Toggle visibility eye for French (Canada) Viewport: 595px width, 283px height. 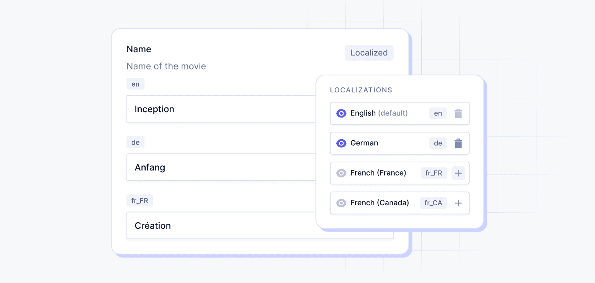[341, 203]
